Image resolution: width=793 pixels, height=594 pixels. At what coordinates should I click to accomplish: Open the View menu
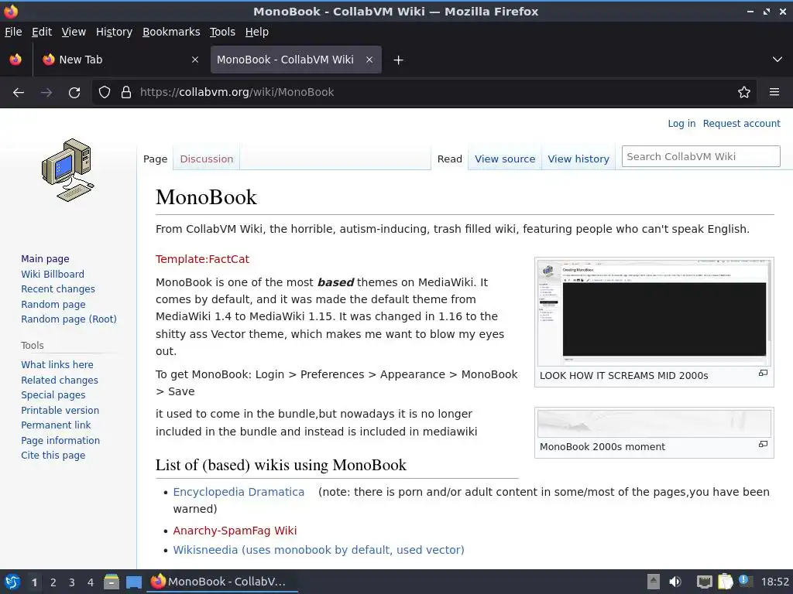pyautogui.click(x=74, y=32)
